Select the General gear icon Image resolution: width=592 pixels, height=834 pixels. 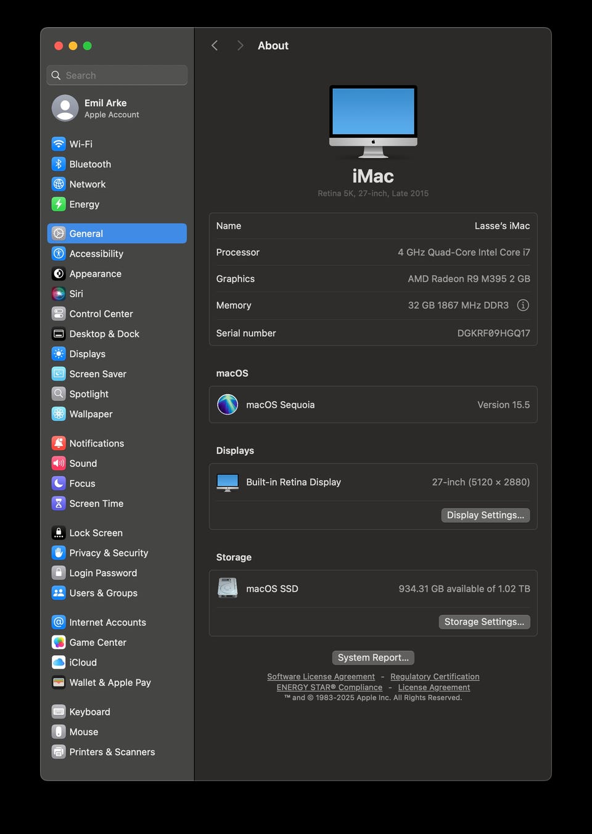click(x=59, y=233)
